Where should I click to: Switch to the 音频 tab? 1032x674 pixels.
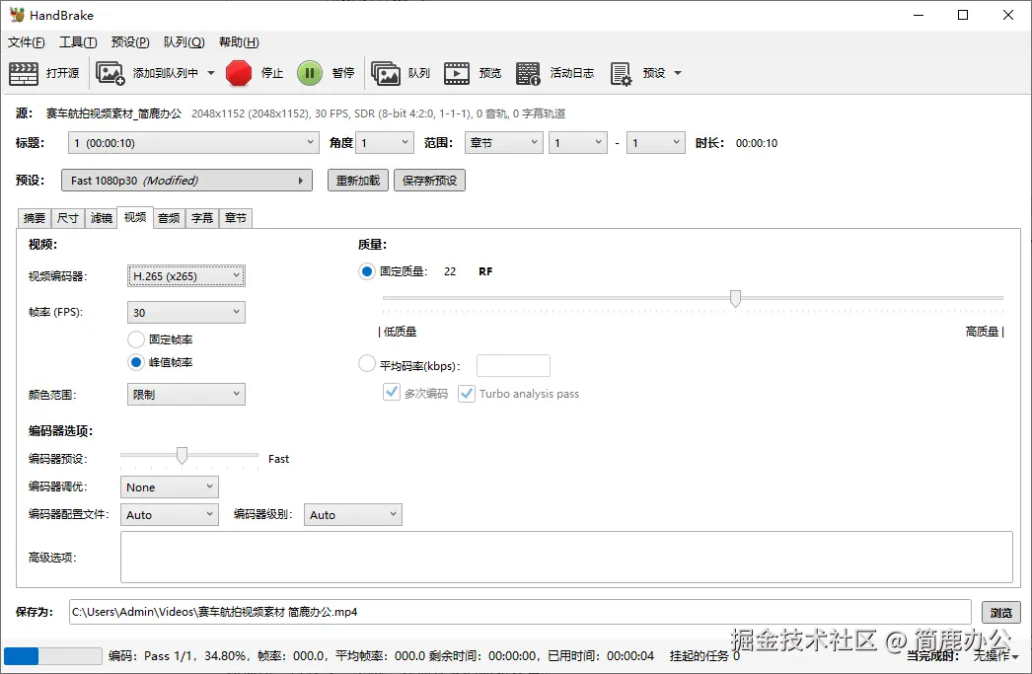click(169, 218)
